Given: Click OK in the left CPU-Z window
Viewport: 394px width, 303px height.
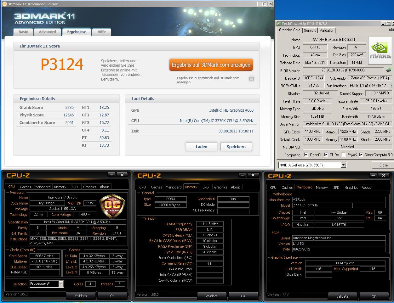Looking at the screenshot, I should coord(112,296).
